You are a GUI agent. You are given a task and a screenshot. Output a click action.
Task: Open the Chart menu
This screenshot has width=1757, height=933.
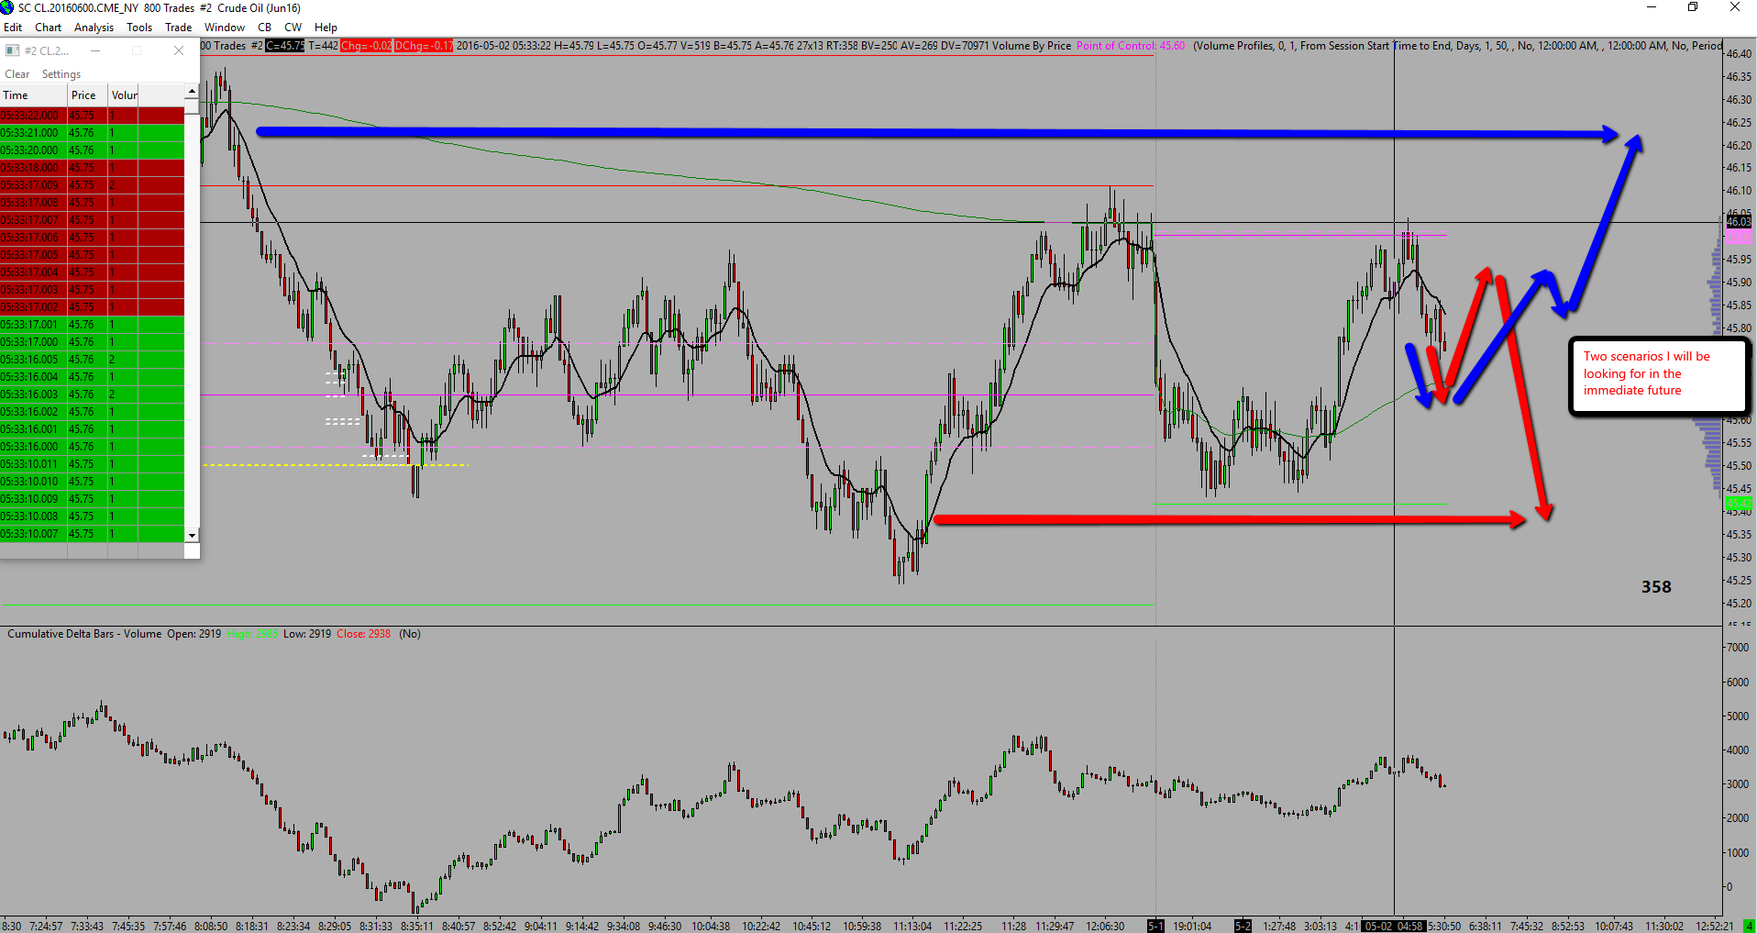pos(49,28)
